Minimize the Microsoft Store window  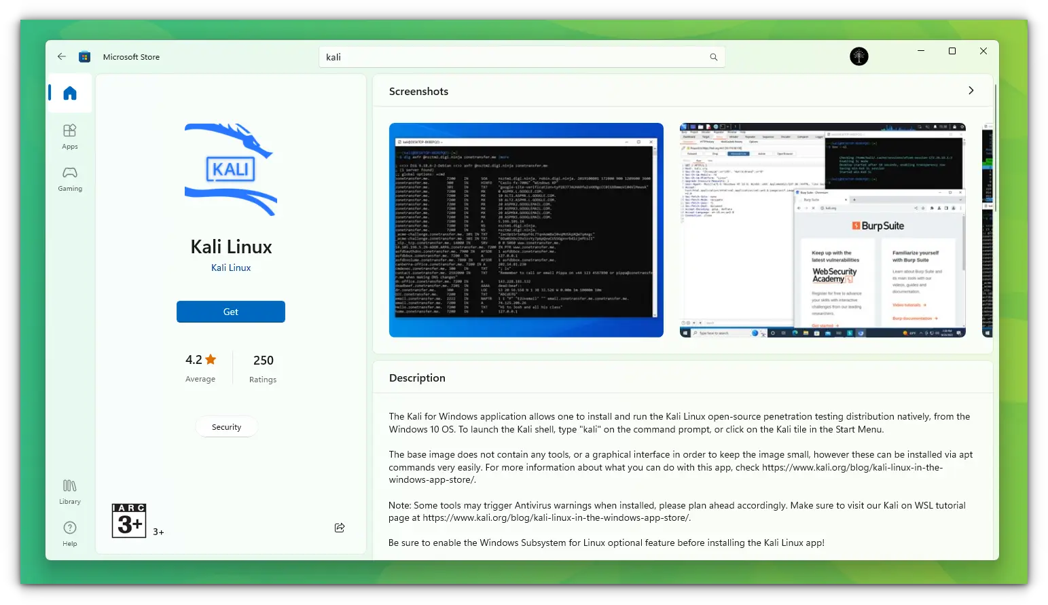coord(921,51)
